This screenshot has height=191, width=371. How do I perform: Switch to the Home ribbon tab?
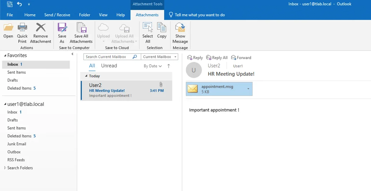(30, 15)
